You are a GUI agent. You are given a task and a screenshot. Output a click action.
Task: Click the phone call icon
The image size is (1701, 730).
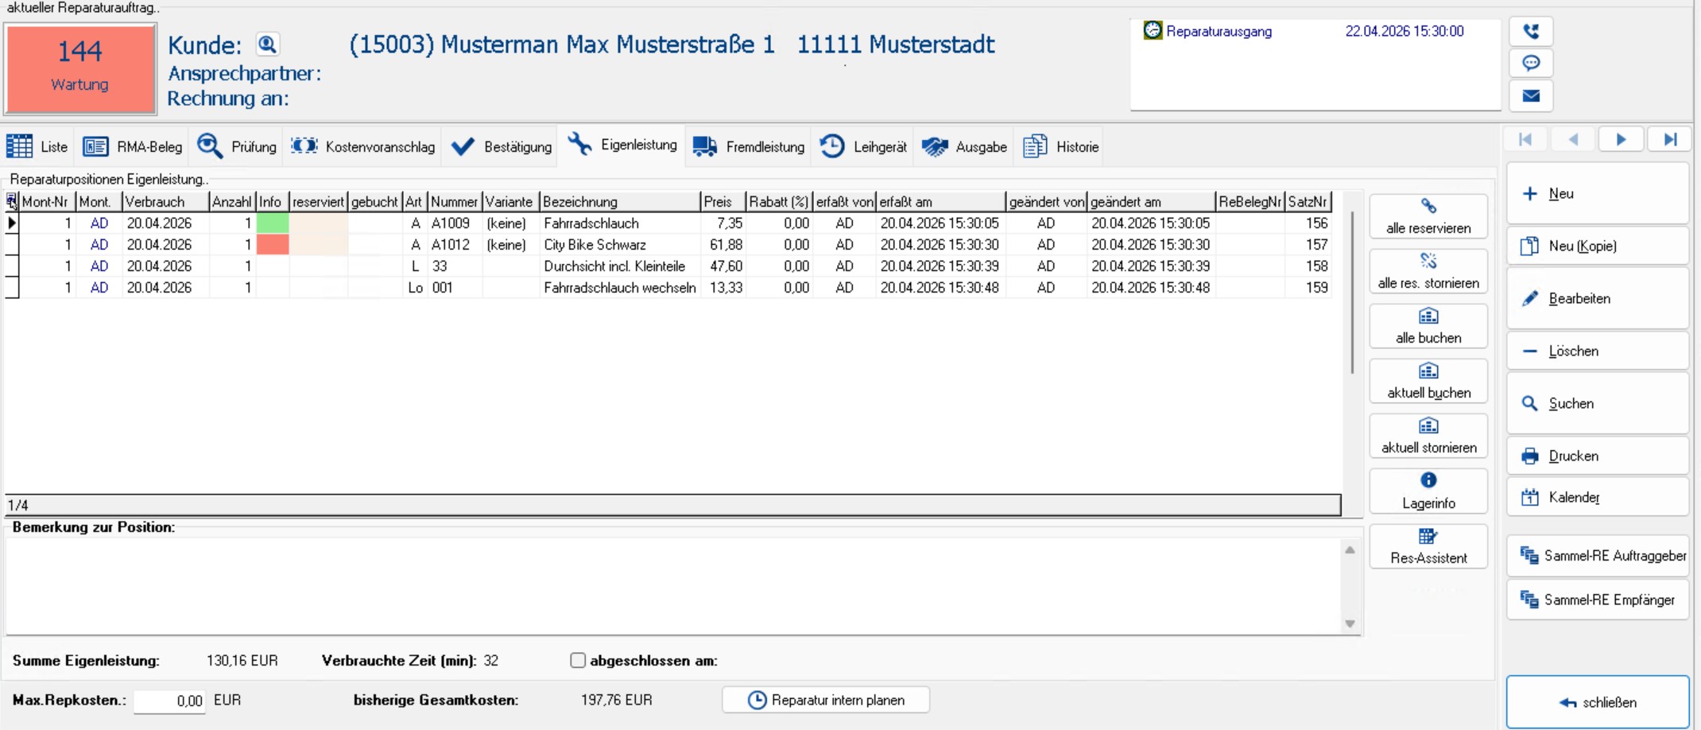pos(1531,32)
